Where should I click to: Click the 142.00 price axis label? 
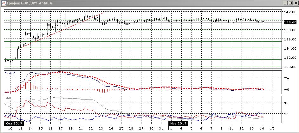[290, 12]
